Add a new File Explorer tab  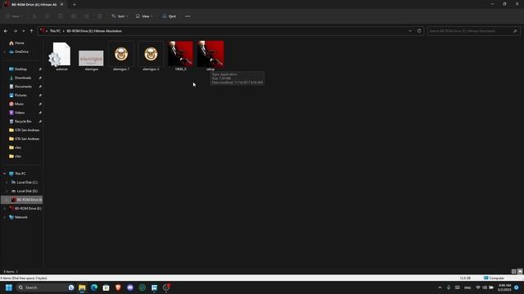[75, 4]
